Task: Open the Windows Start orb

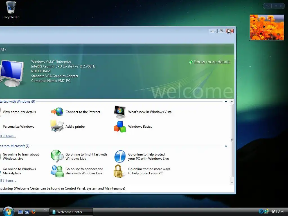Action: point(8,211)
